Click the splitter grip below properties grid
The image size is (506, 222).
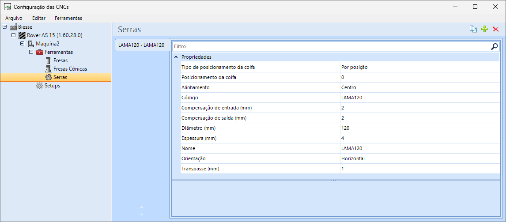(336, 180)
